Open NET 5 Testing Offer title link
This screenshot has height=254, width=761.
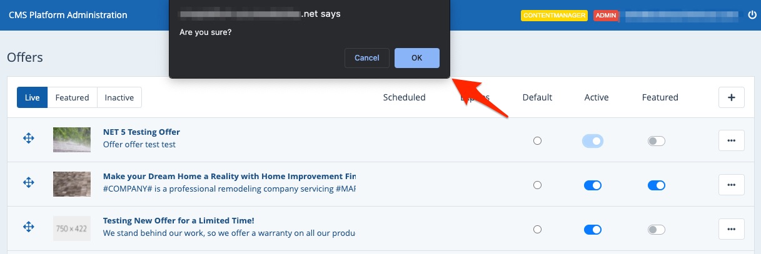(141, 132)
